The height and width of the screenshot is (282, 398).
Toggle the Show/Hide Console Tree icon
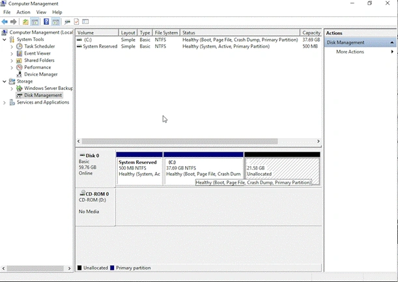[35, 22]
